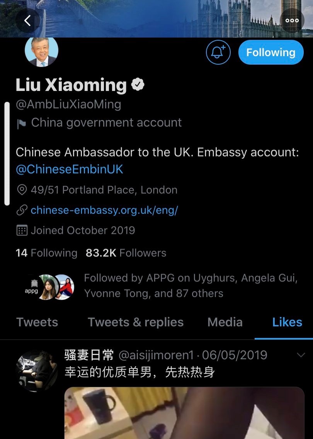Enable notifications with the bell icon
This screenshot has width=313, height=439.
click(218, 52)
